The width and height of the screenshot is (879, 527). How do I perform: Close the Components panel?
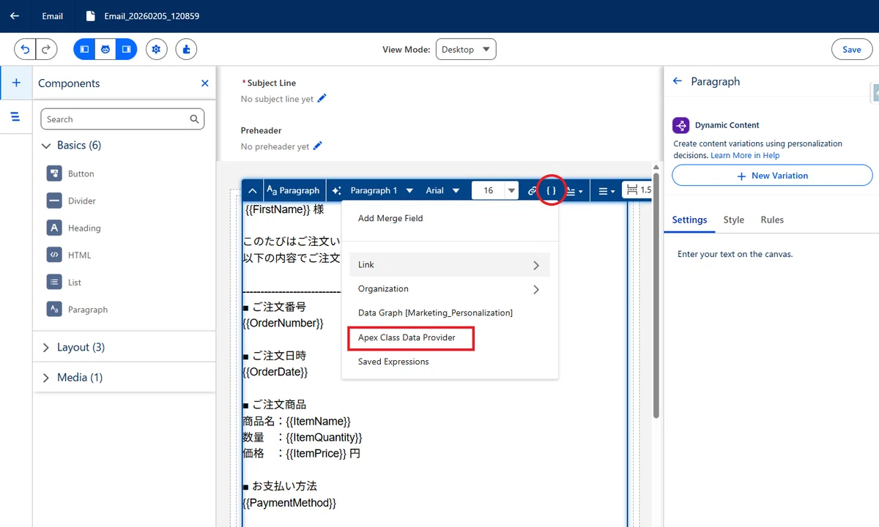pos(205,83)
